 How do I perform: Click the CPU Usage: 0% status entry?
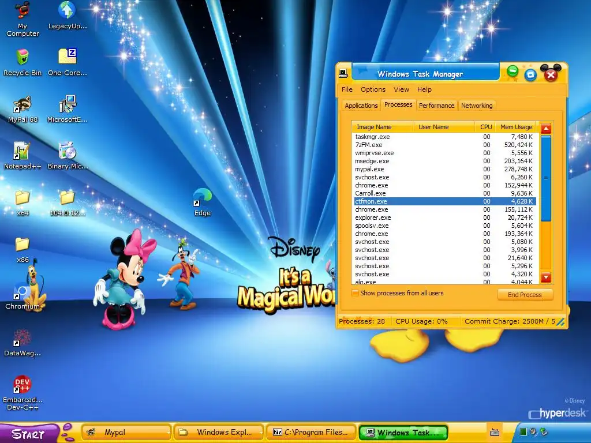[421, 321]
